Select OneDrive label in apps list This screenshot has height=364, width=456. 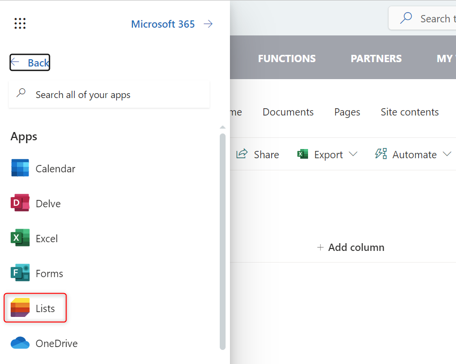[x=56, y=343]
